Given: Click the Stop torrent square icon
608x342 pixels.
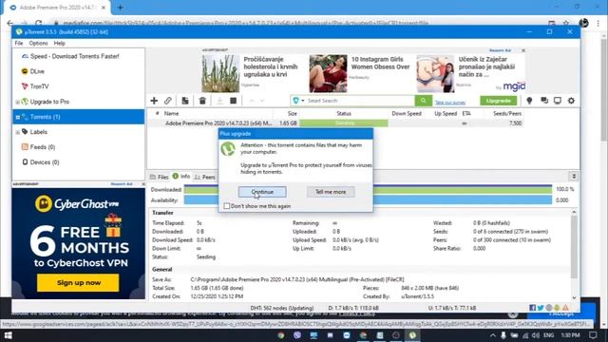Looking at the screenshot, I should click(233, 101).
